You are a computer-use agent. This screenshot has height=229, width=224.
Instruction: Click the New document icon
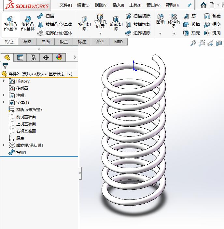pyautogui.click(x=212, y=5)
